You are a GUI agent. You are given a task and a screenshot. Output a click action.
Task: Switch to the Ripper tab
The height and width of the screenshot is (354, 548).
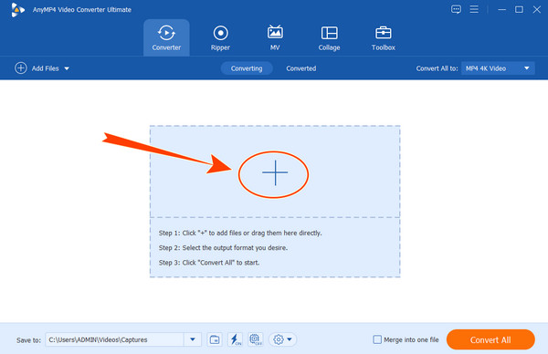point(220,37)
